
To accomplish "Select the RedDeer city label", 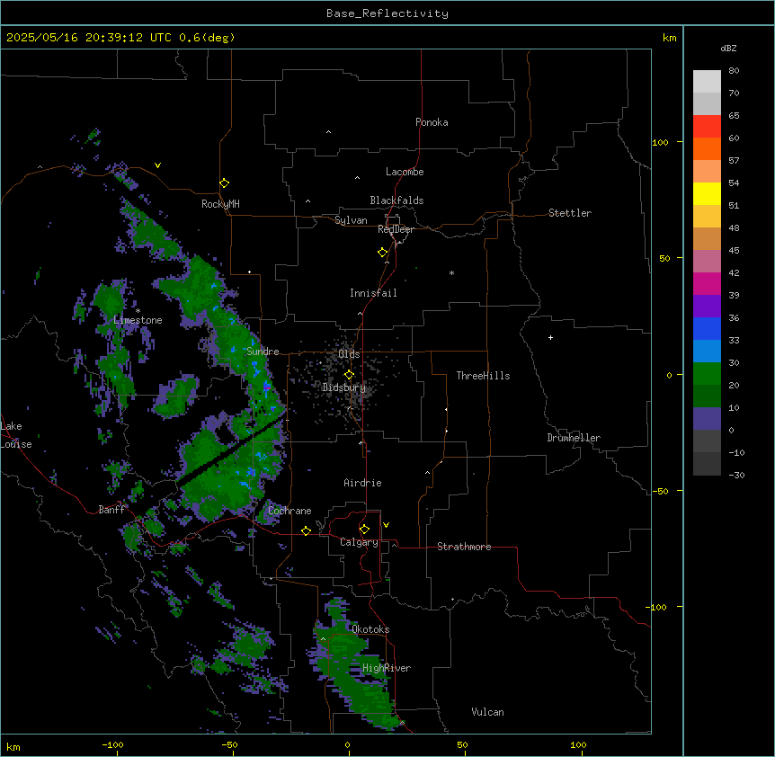I will tap(396, 229).
